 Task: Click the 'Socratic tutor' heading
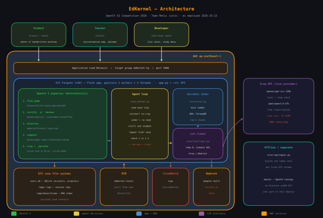point(198,94)
